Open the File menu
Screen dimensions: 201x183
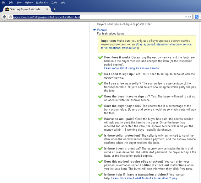point(3,3)
